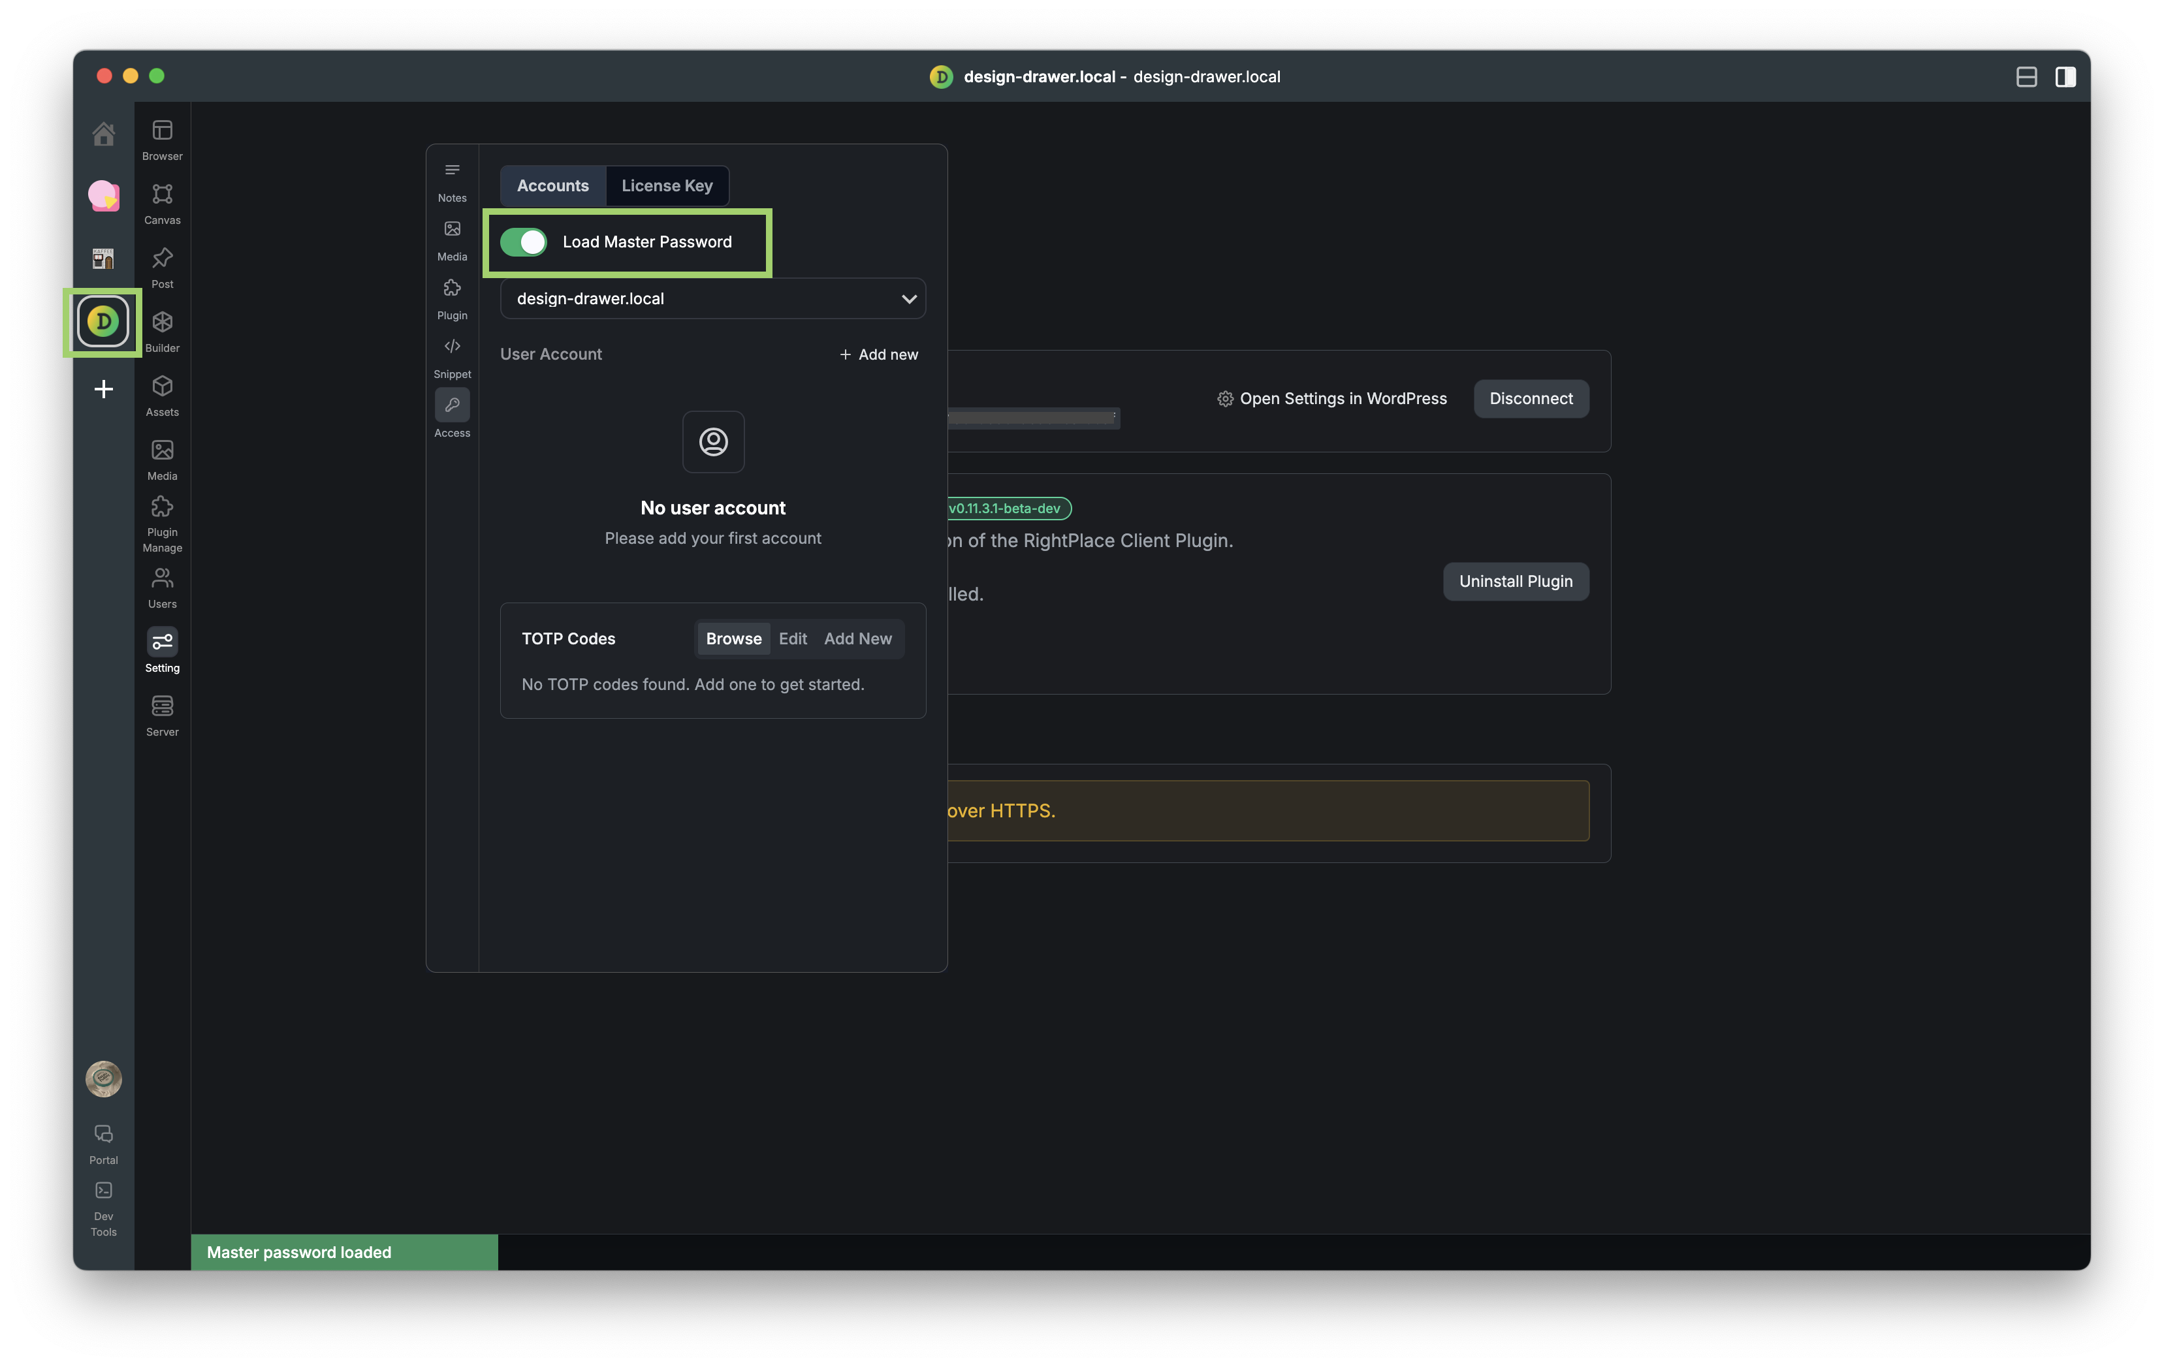
Task: Click Add new user account
Action: point(878,354)
